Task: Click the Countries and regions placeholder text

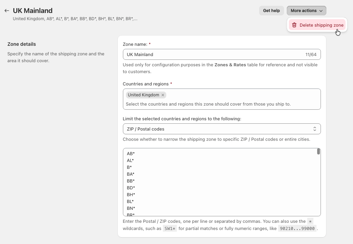Action: tap(208, 104)
